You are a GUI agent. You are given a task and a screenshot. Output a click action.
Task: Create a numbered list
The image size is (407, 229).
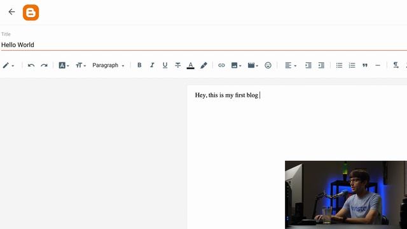[352, 65]
